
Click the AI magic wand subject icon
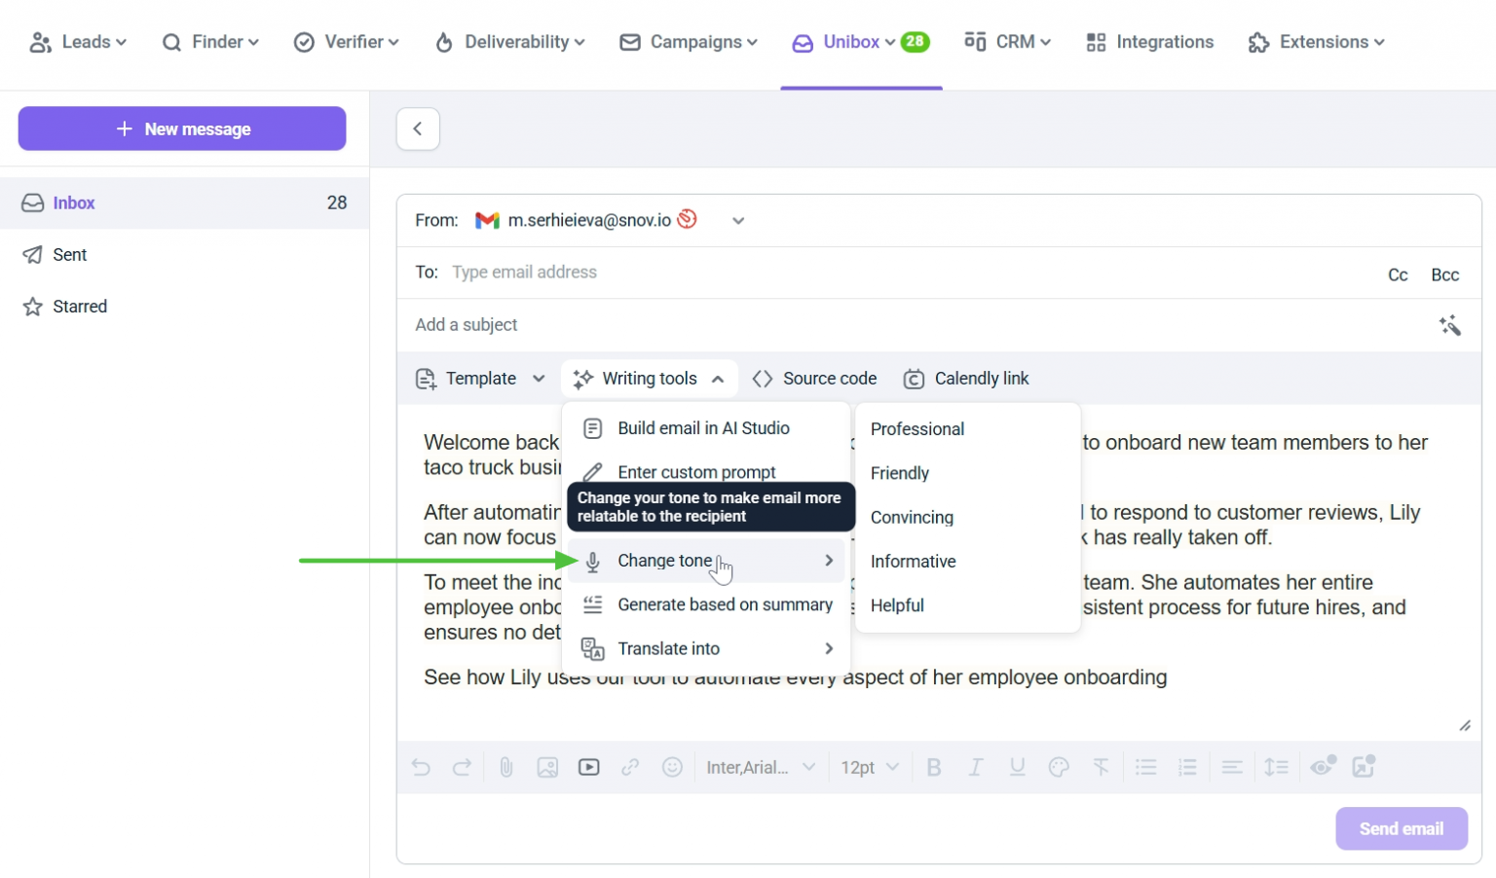coord(1450,325)
